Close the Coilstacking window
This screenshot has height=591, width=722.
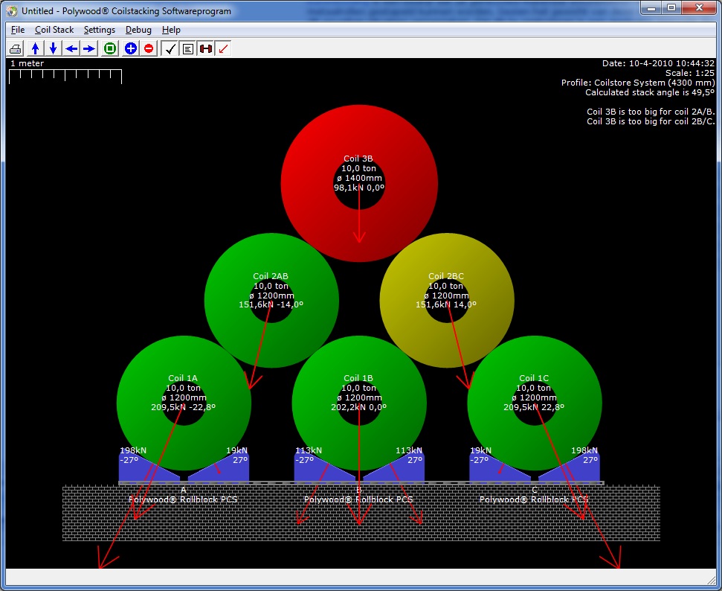point(699,8)
